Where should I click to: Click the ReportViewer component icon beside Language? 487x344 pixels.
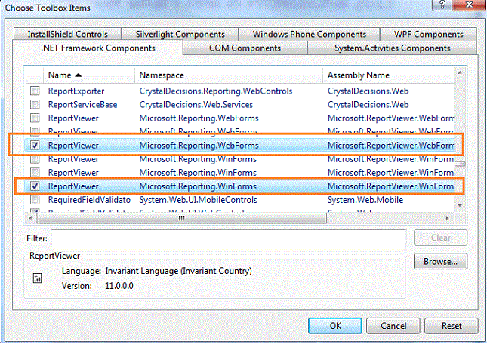(36, 278)
